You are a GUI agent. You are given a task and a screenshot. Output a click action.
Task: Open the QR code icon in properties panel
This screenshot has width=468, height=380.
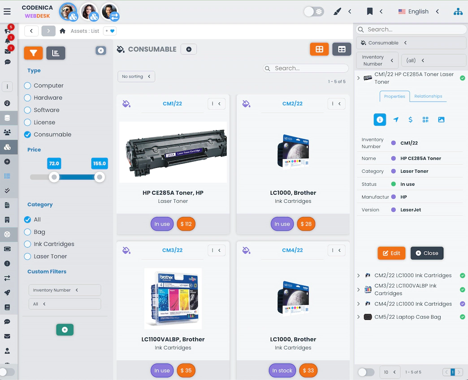coord(425,120)
